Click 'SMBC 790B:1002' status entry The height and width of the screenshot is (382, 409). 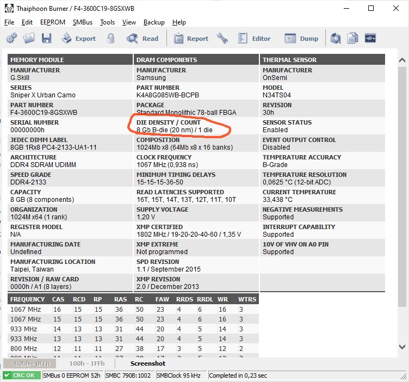click(x=128, y=375)
